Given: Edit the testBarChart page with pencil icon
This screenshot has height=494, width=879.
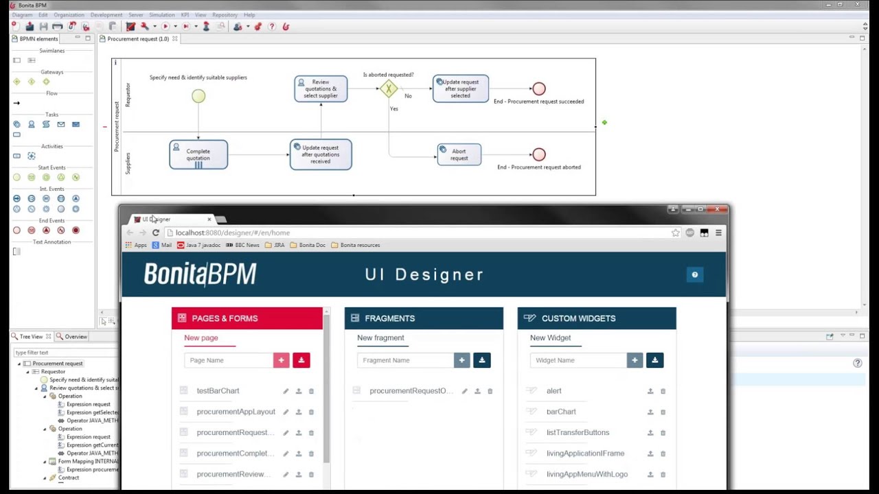Looking at the screenshot, I should pos(286,391).
